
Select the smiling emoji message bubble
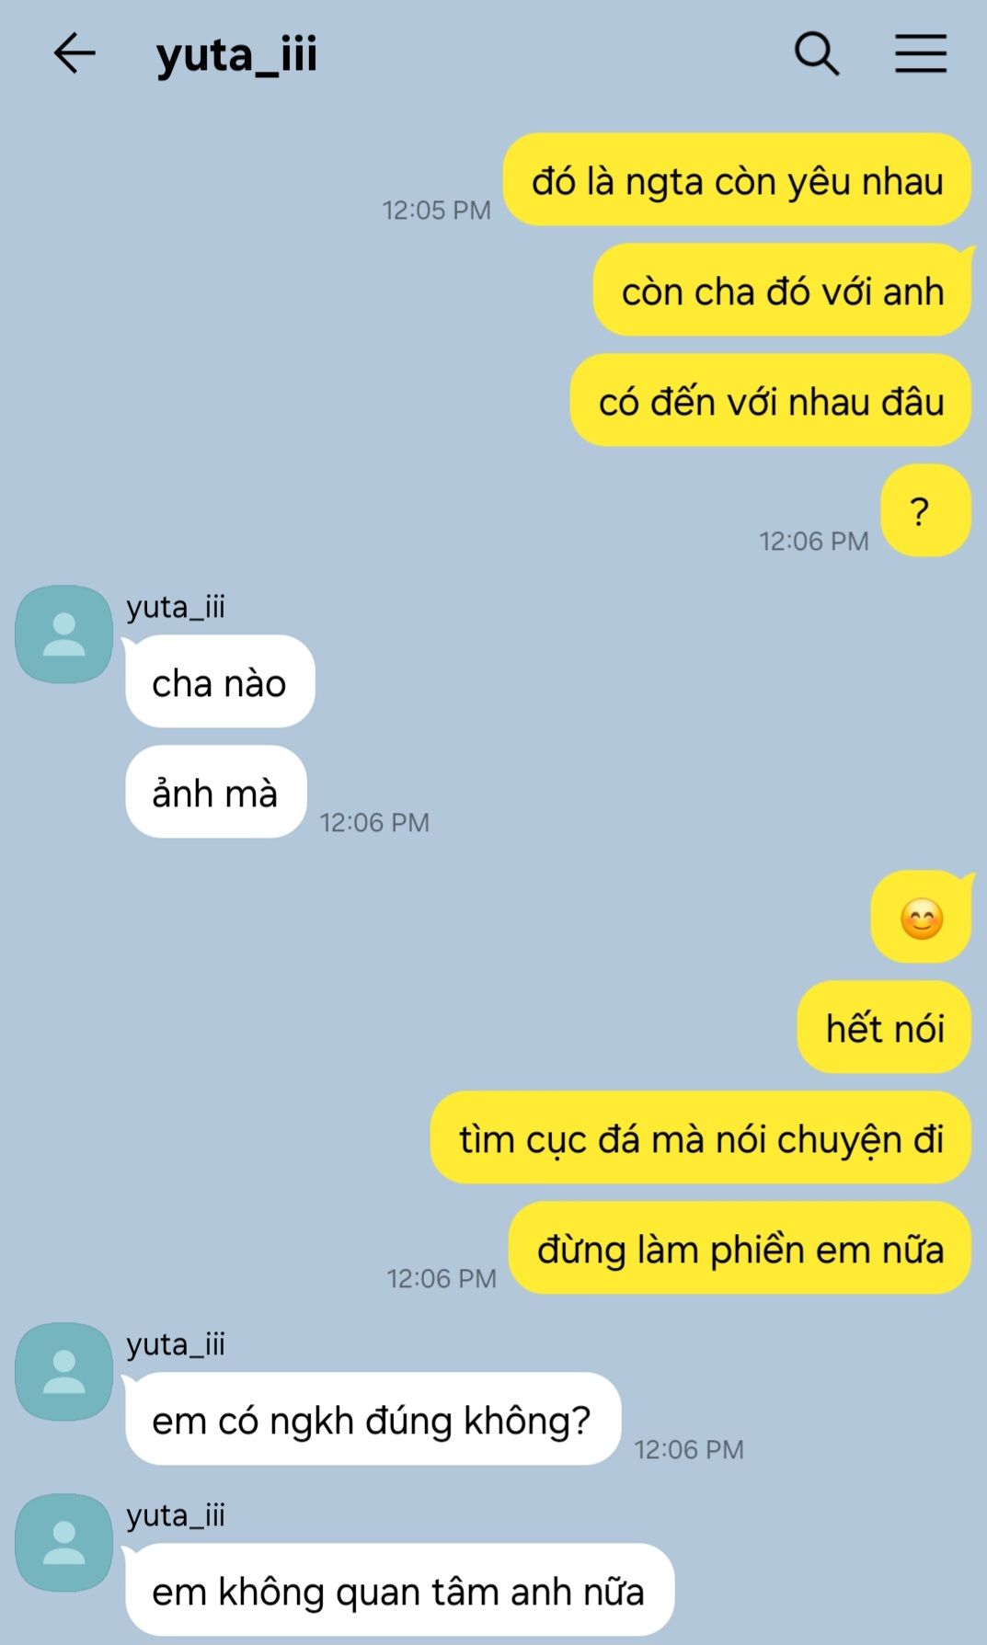click(922, 918)
